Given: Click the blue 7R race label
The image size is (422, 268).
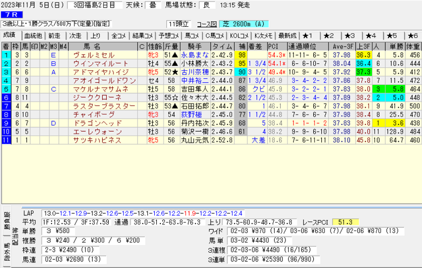Looking at the screenshot, I should 11,15.
